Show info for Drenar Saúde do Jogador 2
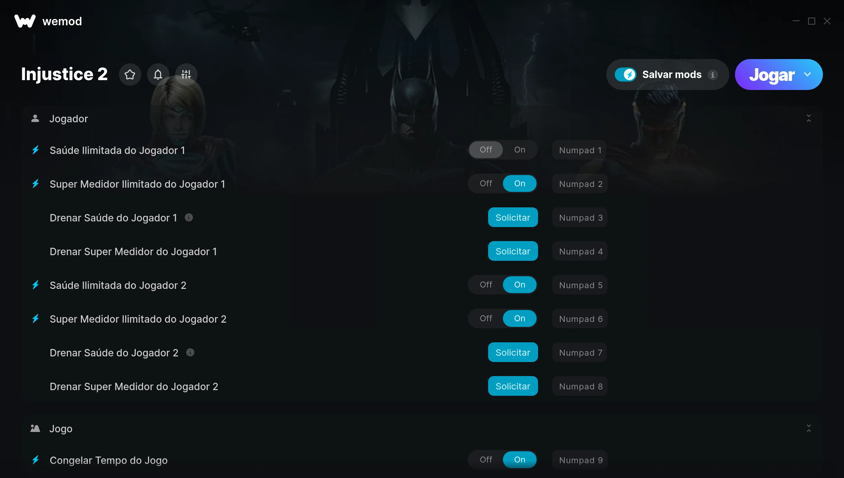This screenshot has height=478, width=844. [190, 353]
